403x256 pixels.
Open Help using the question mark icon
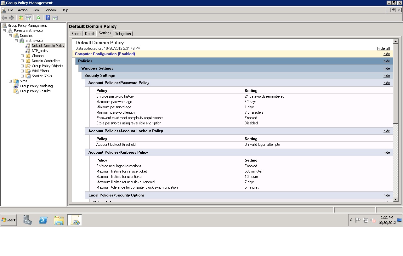tap(48, 18)
